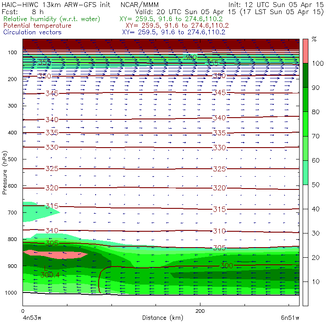The image size is (326, 326).
Task: Click the blue XY= 259.5, 91.6 coordinates line
Action: (174, 32)
